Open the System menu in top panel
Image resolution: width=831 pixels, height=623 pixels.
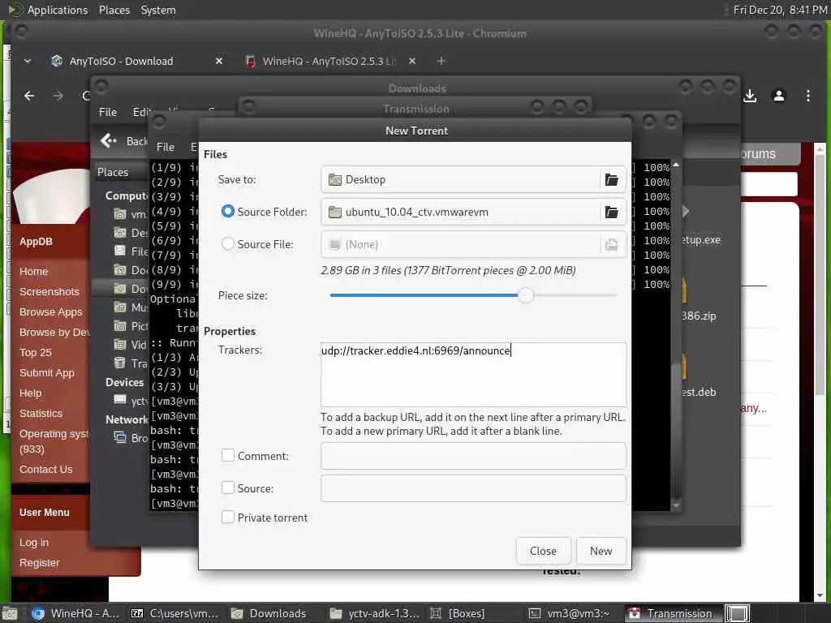(158, 10)
